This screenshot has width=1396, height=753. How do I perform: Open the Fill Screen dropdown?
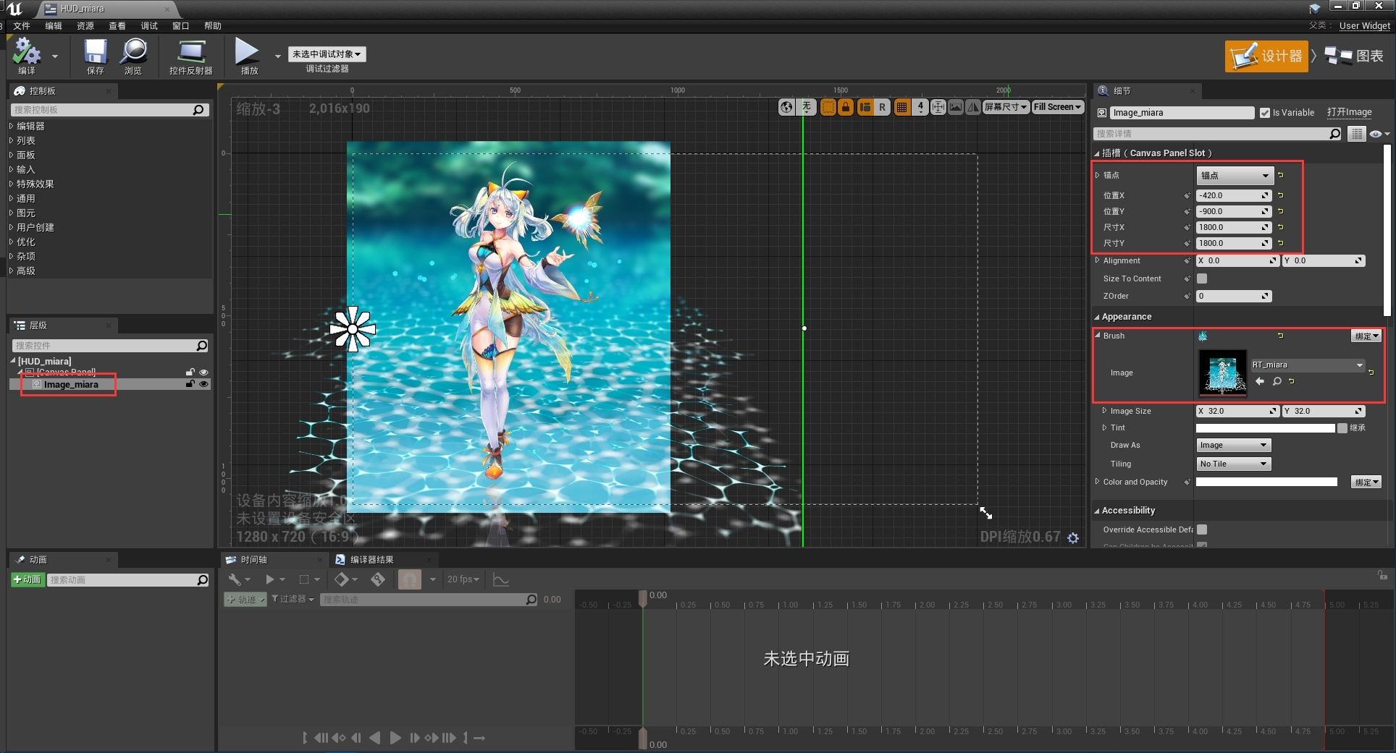[x=1057, y=107]
